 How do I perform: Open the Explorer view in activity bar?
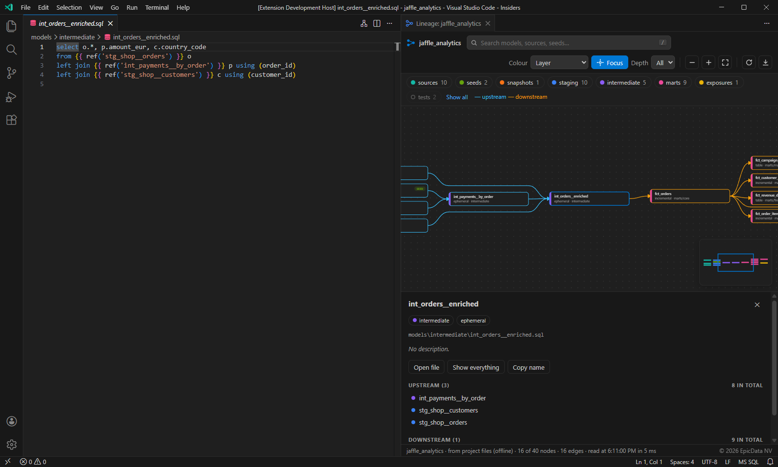pos(11,26)
